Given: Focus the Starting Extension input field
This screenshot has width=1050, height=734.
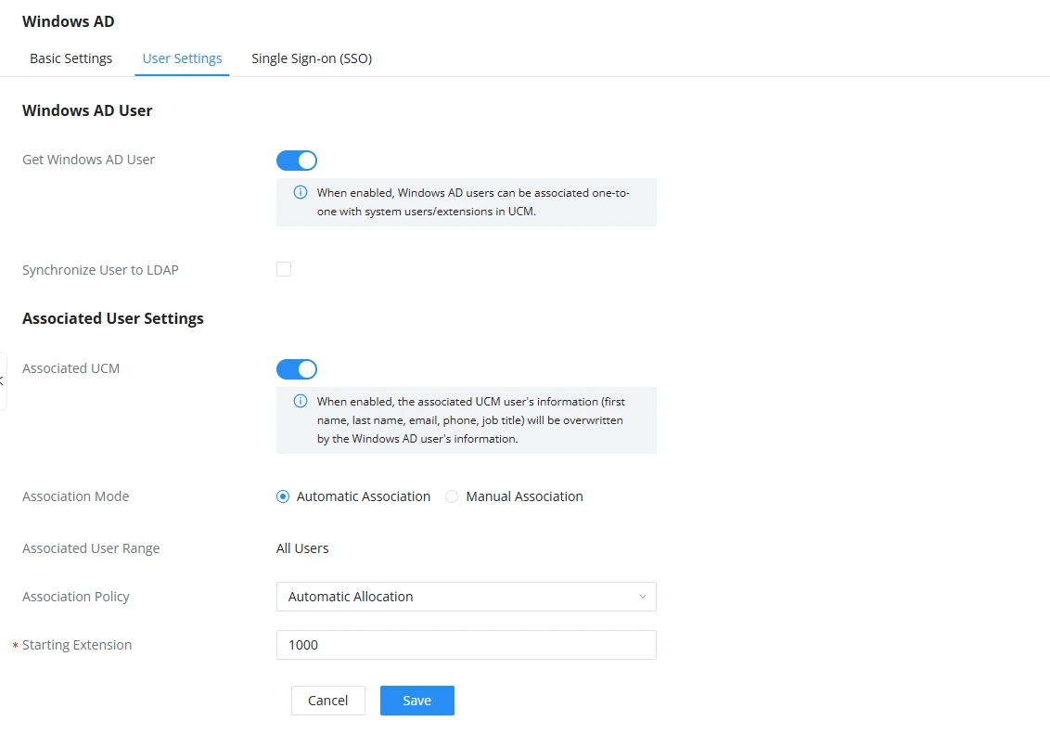Looking at the screenshot, I should 466,645.
